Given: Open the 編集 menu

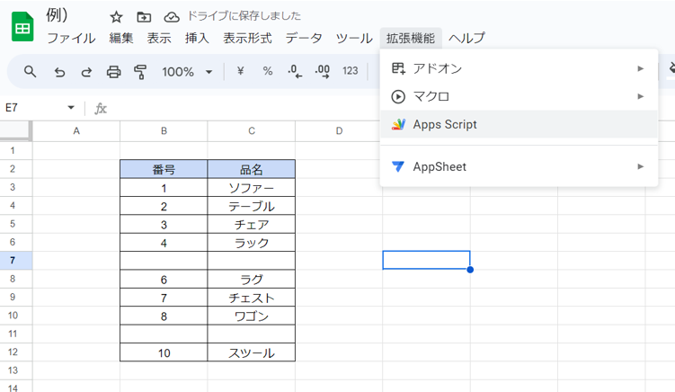Looking at the screenshot, I should (121, 39).
